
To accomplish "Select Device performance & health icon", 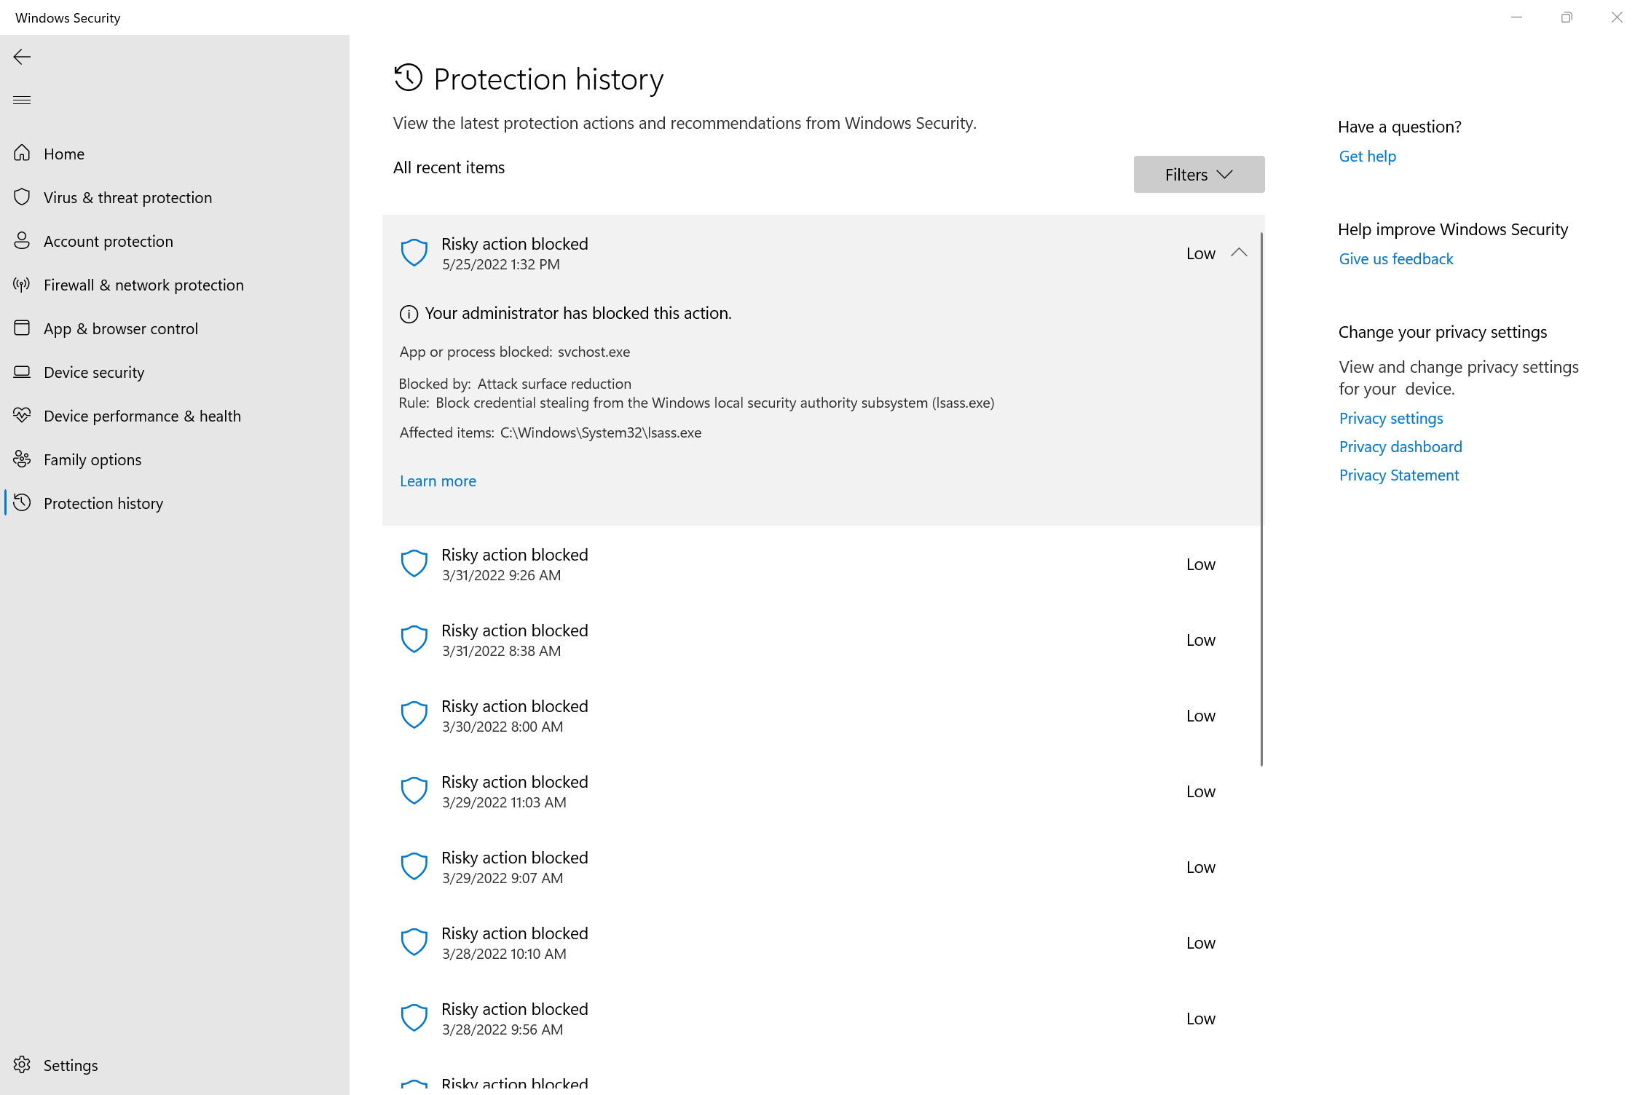I will pyautogui.click(x=22, y=415).
